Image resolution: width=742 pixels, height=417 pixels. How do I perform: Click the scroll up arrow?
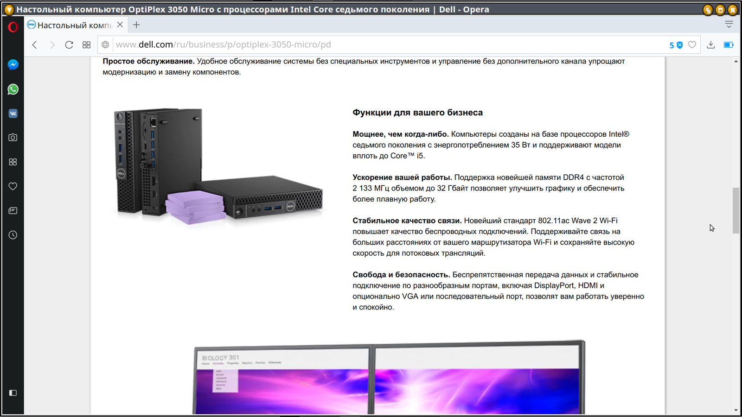click(736, 61)
